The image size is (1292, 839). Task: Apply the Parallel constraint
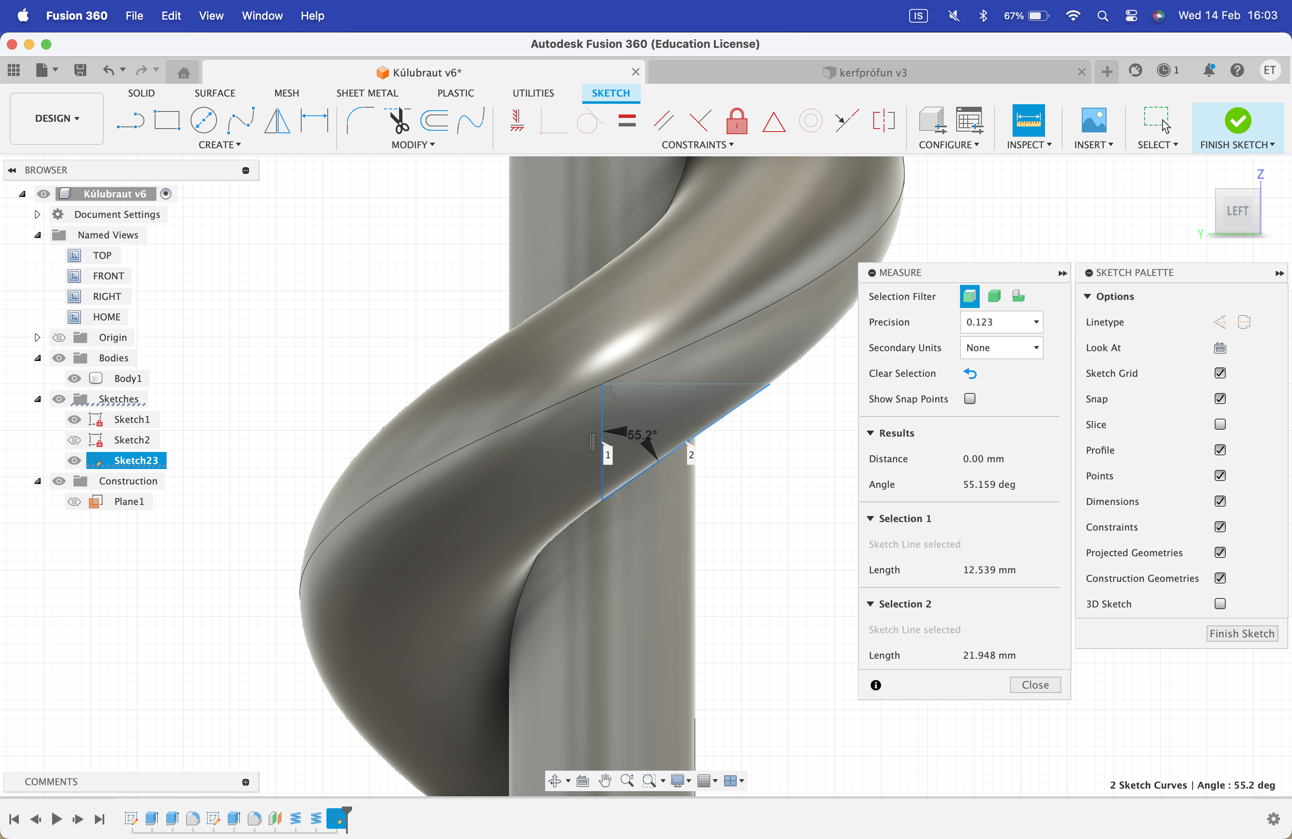(x=664, y=120)
